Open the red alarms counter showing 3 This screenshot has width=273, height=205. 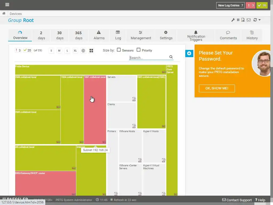[x=251, y=5]
